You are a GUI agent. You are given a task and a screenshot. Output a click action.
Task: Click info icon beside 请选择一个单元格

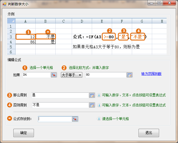point(99,119)
